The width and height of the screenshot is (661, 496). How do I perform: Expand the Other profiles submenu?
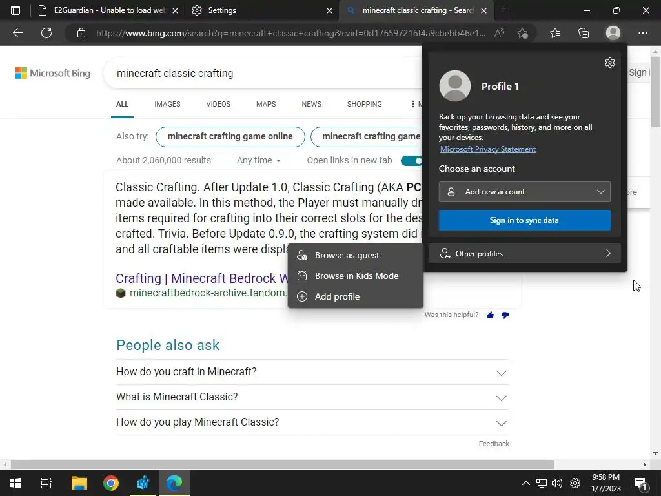click(524, 253)
